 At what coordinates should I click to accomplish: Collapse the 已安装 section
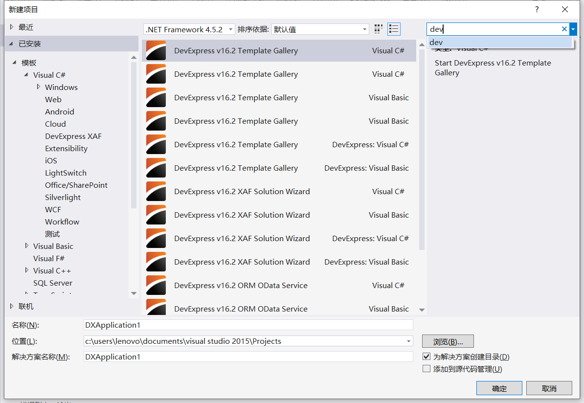11,44
